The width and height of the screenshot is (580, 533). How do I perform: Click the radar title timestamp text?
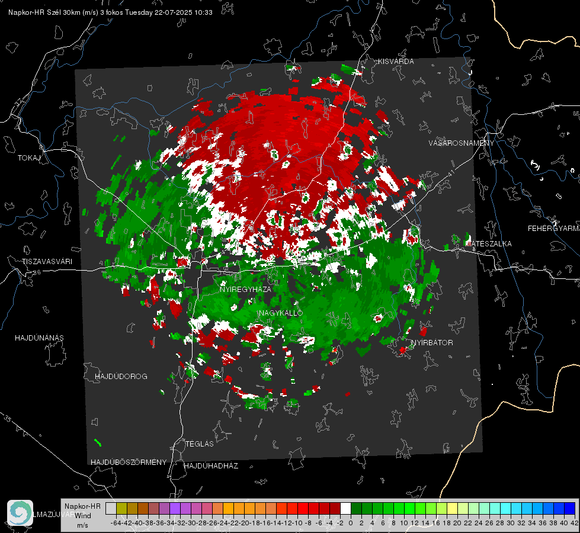[110, 12]
